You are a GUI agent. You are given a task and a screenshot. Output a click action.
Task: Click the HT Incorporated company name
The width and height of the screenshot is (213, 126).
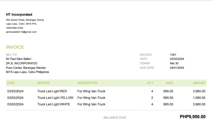[x=19, y=15]
